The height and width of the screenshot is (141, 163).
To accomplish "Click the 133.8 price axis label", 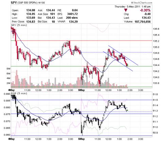I will click(156, 83).
